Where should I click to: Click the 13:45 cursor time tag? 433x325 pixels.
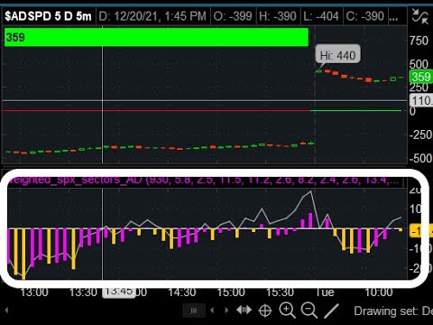(x=119, y=292)
